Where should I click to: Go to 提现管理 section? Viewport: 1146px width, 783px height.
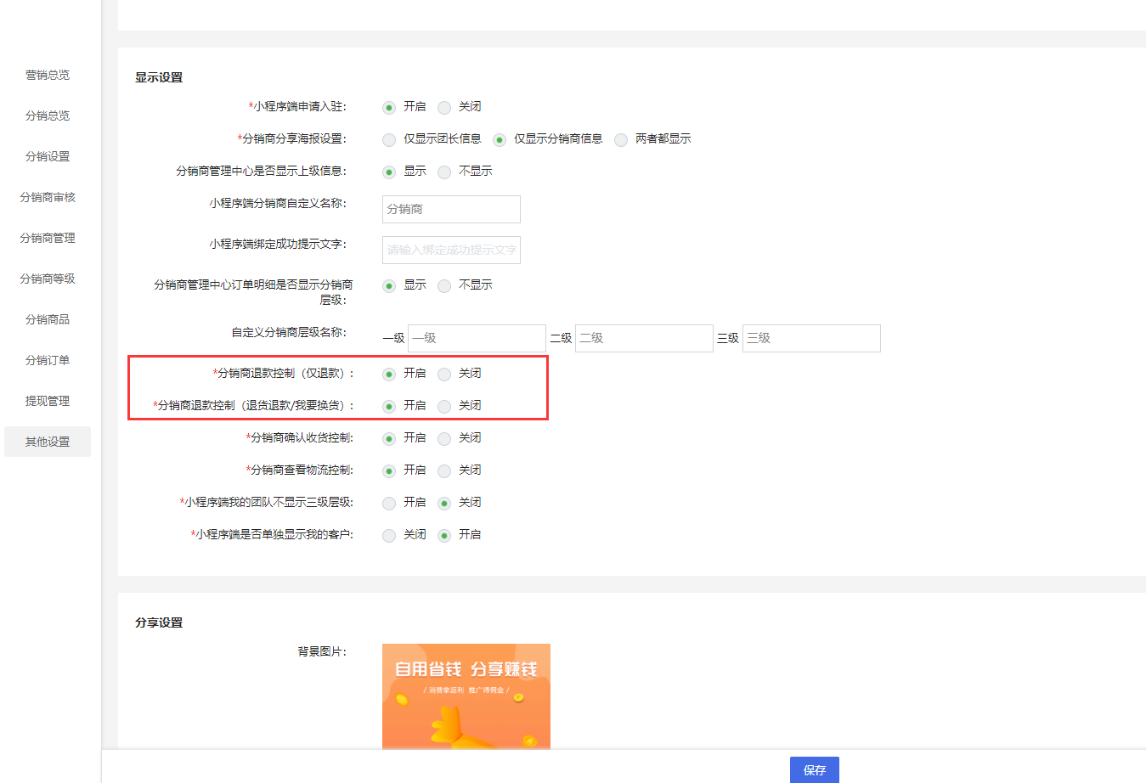[x=48, y=401]
